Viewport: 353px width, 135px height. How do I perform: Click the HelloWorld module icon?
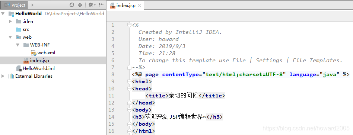pos(11,14)
